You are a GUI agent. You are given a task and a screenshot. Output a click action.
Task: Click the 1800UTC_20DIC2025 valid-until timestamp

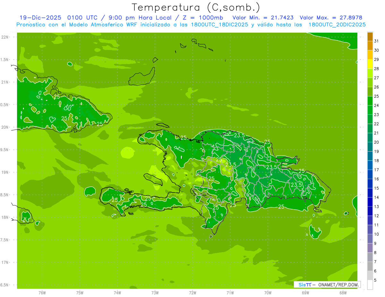point(337,25)
